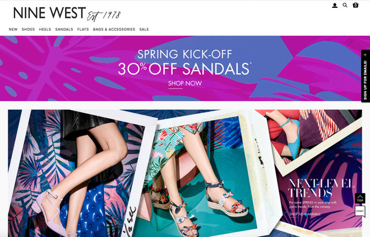The height and width of the screenshot is (237, 370).
Task: Open the shopping bag icon
Action: pyautogui.click(x=355, y=5)
